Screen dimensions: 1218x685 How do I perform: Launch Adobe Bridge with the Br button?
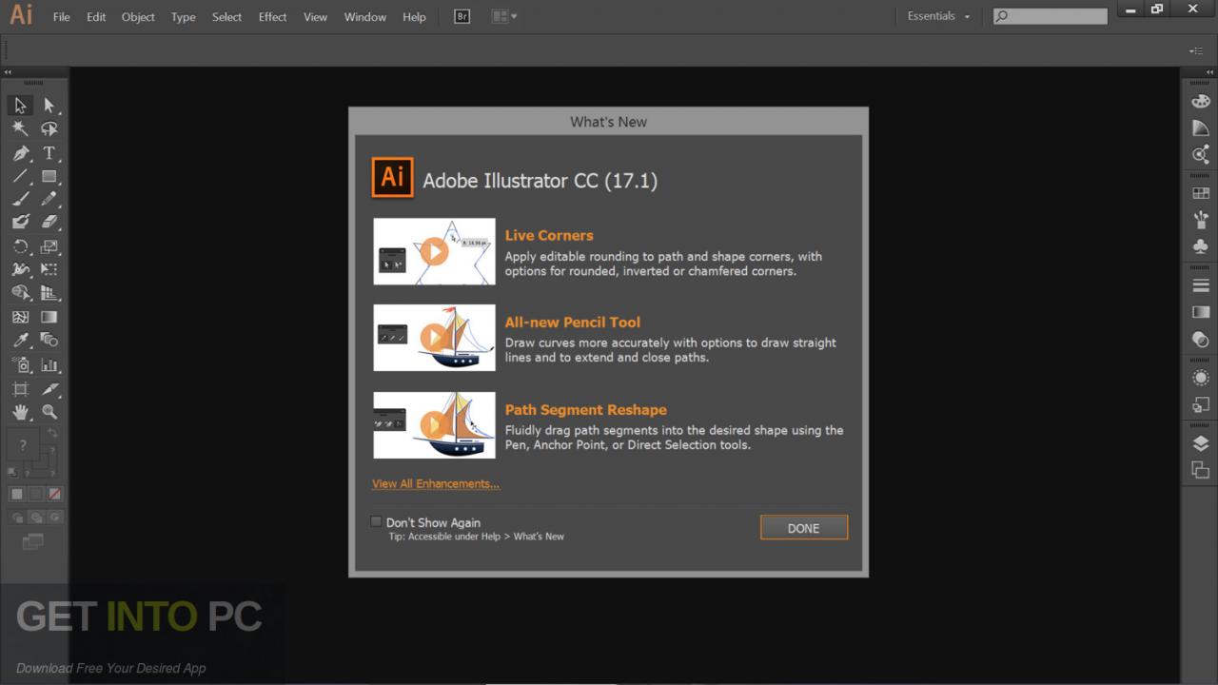click(x=462, y=16)
